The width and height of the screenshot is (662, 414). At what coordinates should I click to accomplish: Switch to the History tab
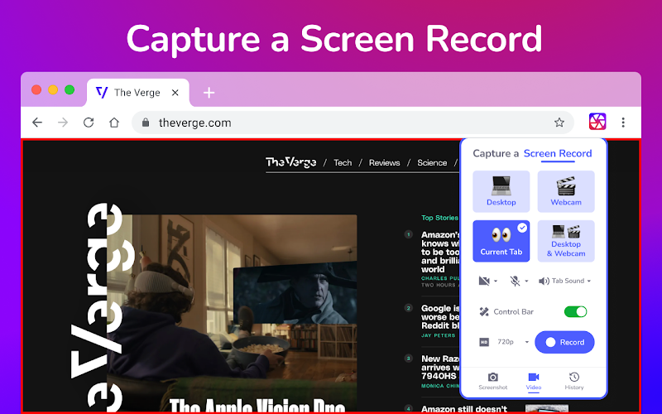pos(573,381)
